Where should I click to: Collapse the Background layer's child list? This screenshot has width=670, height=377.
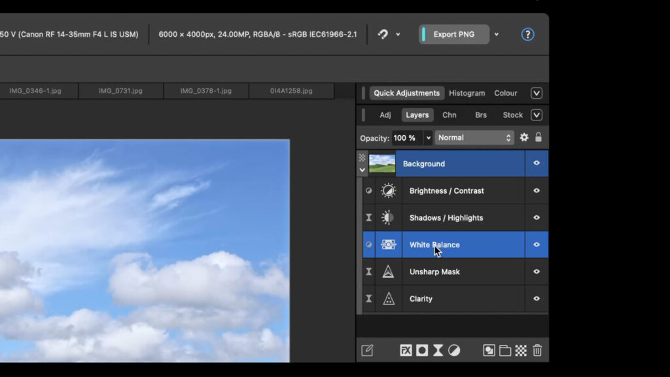tap(362, 170)
